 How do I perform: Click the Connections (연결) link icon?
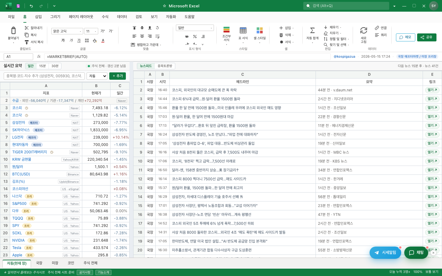377,28
